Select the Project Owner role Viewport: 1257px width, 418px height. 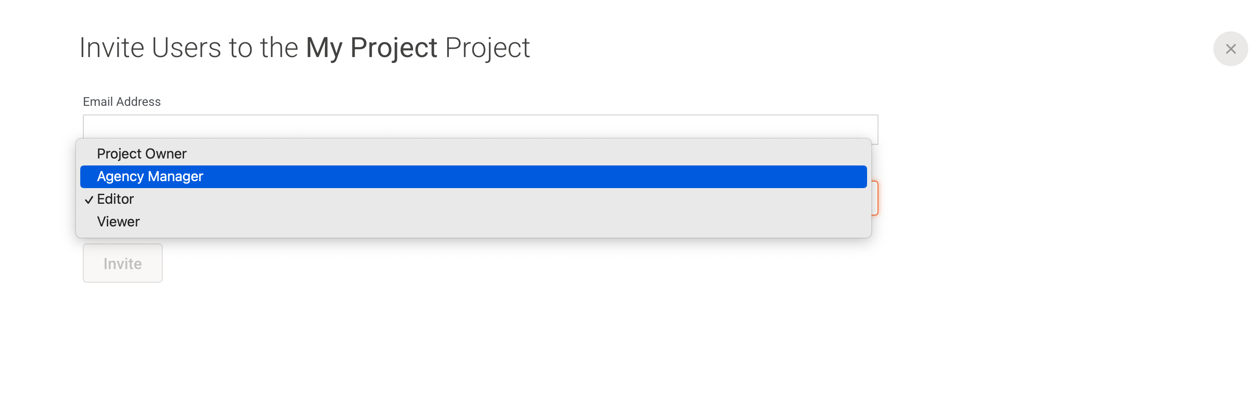(141, 154)
